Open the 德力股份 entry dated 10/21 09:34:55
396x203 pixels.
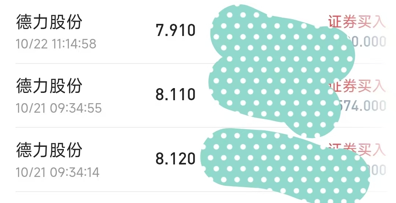pos(49,87)
